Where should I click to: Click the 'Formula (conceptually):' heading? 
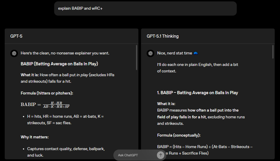(x=179, y=135)
